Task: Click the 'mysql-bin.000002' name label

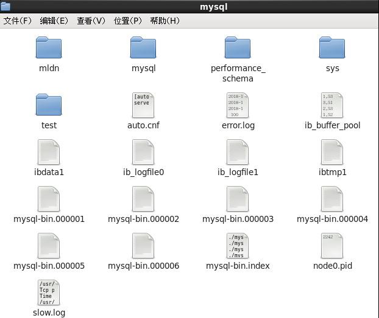Action: pos(144,219)
